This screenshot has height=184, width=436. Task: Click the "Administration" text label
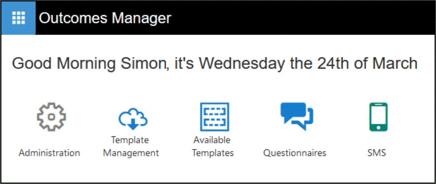coord(49,153)
